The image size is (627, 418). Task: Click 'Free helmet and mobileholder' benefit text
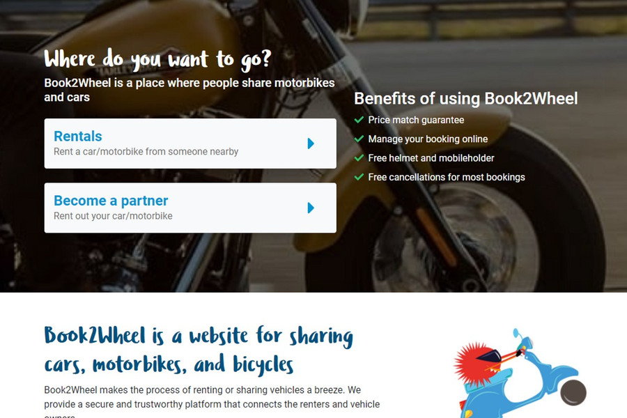click(x=431, y=158)
